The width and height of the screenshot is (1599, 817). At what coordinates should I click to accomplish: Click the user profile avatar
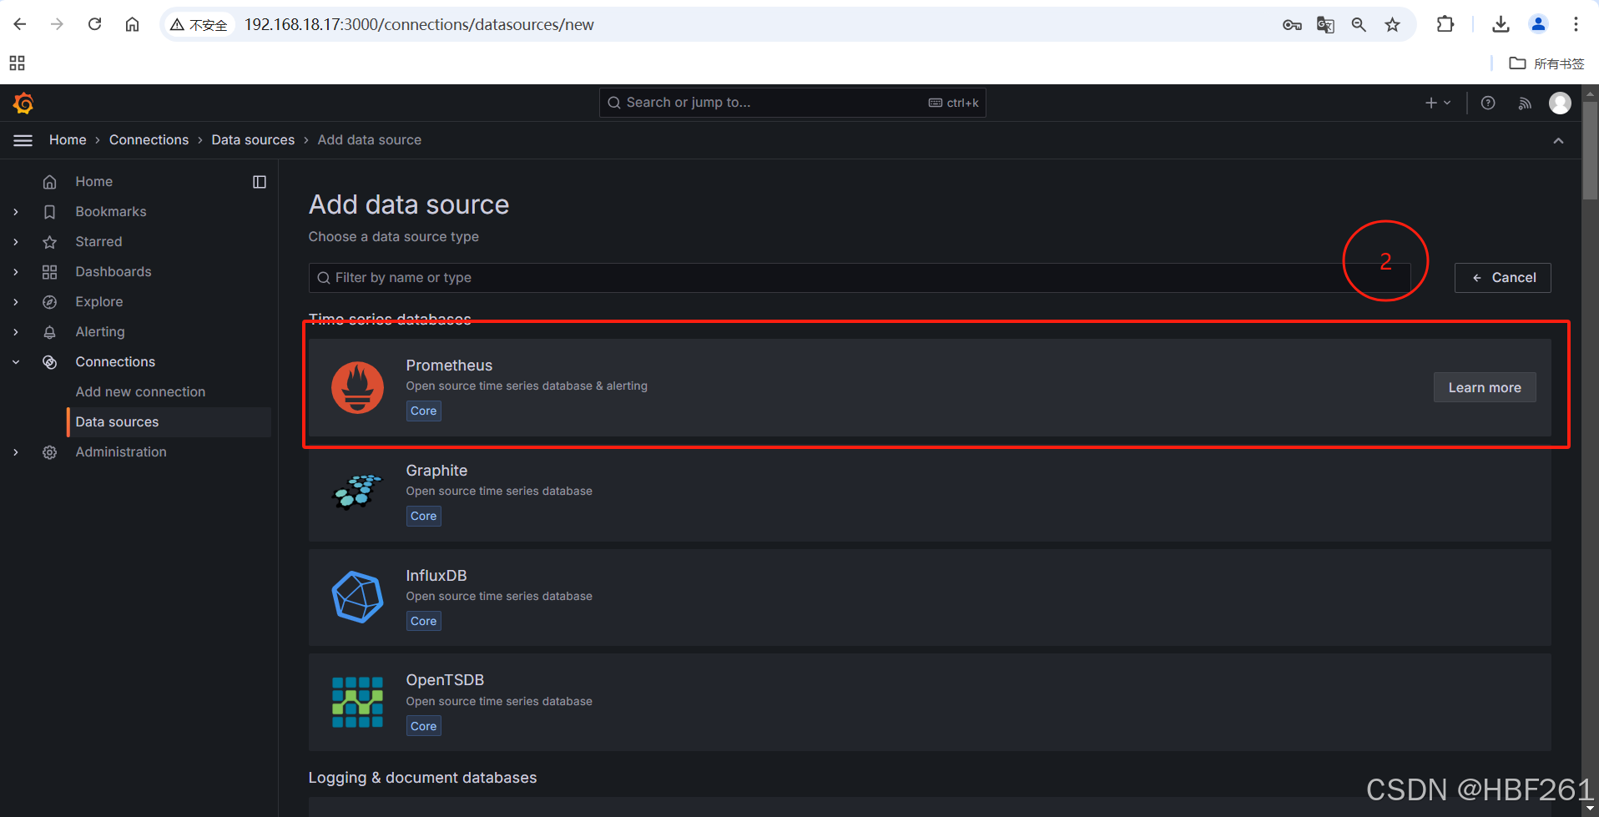[1560, 103]
